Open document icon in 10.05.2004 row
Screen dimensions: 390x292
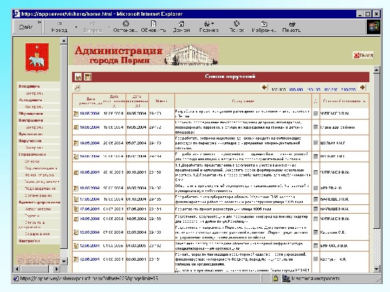(76, 172)
